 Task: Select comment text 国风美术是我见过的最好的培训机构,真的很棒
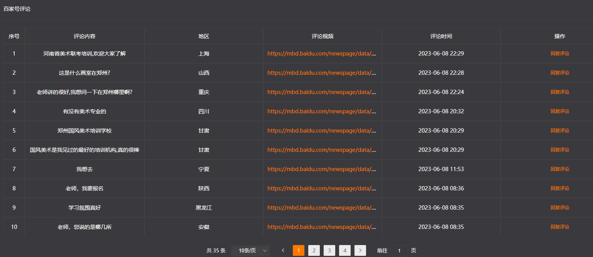84,150
